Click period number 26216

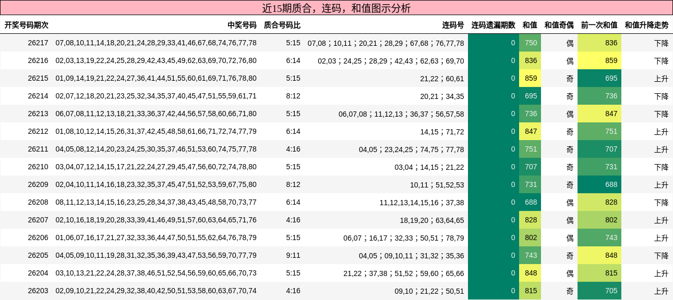coord(38,60)
